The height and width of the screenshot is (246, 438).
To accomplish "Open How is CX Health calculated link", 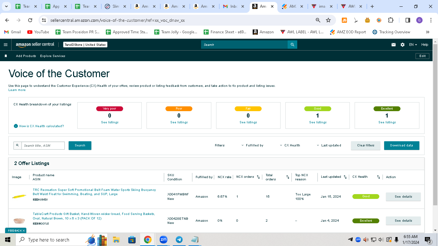I will click(41, 126).
